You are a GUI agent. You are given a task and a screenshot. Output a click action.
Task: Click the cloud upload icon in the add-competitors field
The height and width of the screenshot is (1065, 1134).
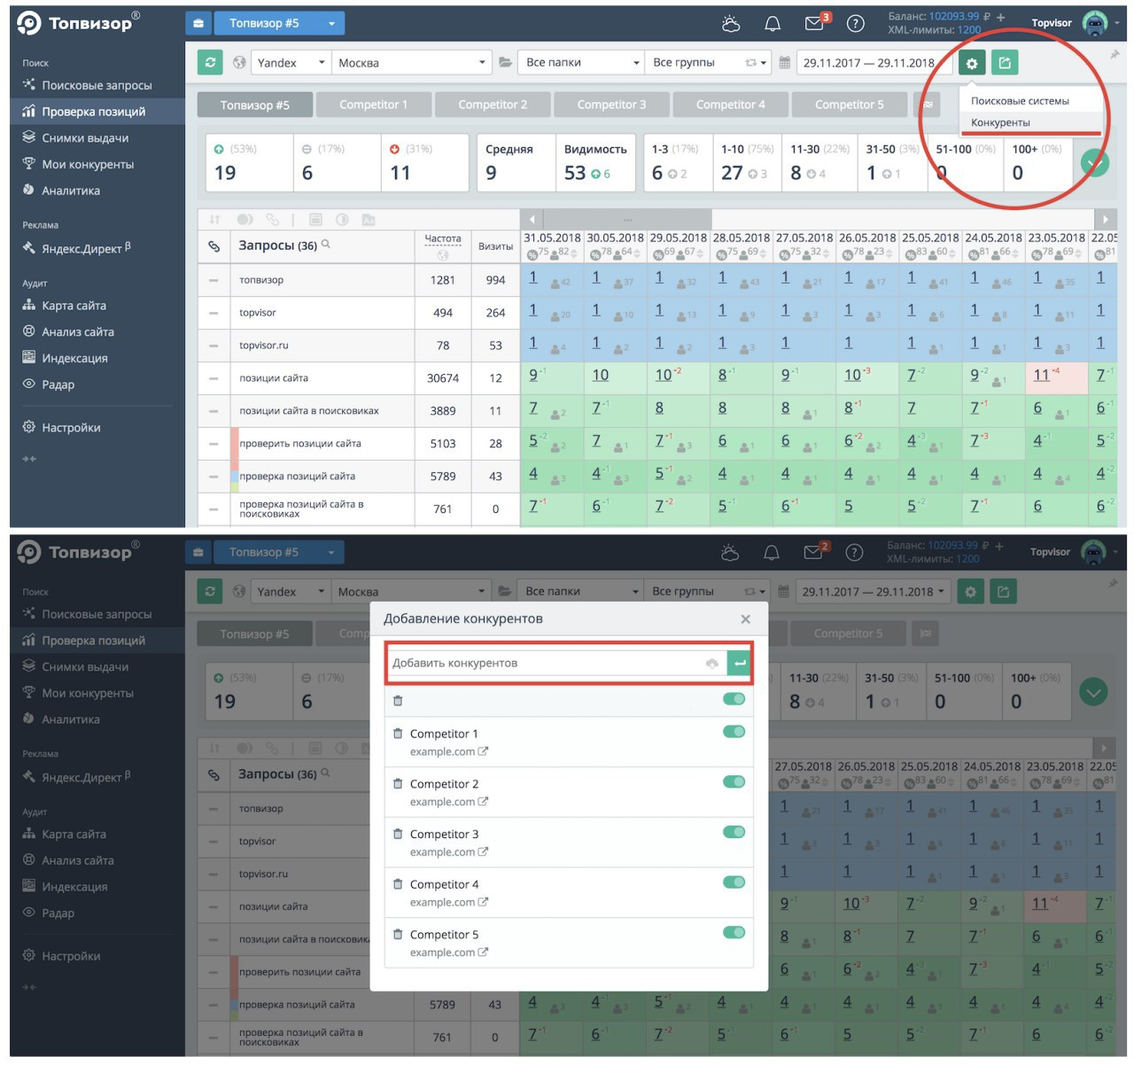pos(711,663)
